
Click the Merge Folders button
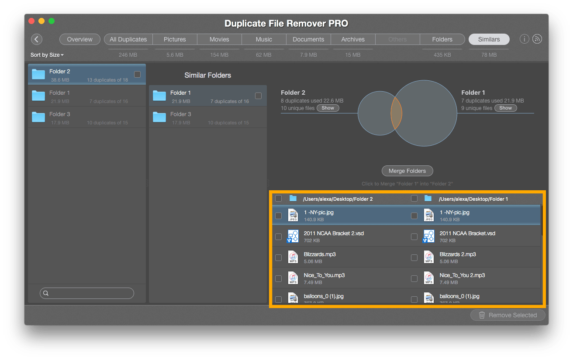click(x=407, y=171)
